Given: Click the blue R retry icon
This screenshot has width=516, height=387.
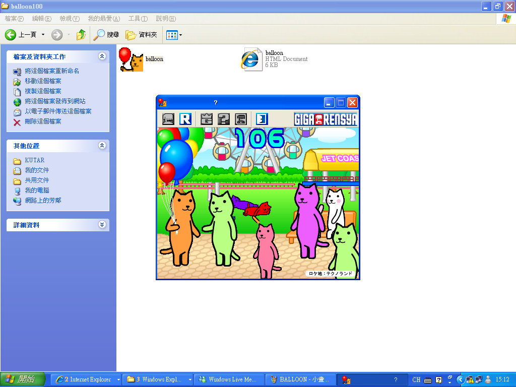Looking at the screenshot, I should (185, 119).
